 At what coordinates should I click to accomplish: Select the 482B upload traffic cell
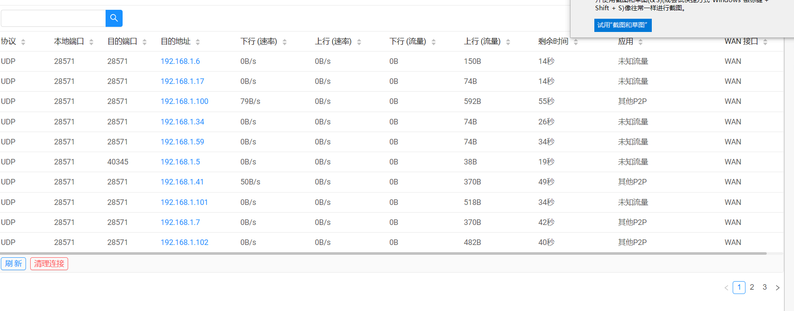[473, 242]
